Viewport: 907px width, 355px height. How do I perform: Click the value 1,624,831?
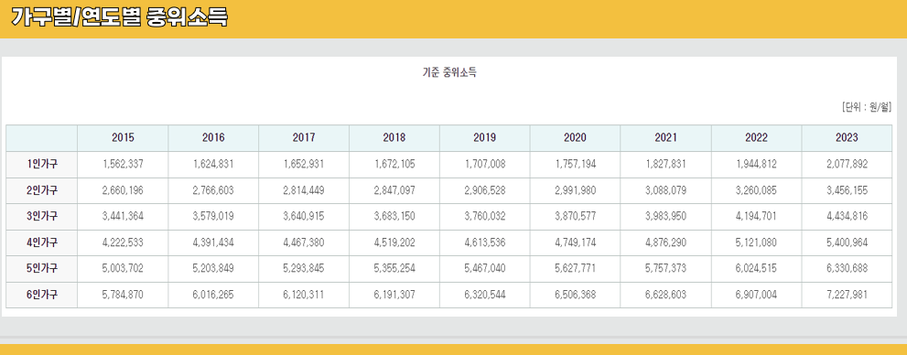(213, 164)
